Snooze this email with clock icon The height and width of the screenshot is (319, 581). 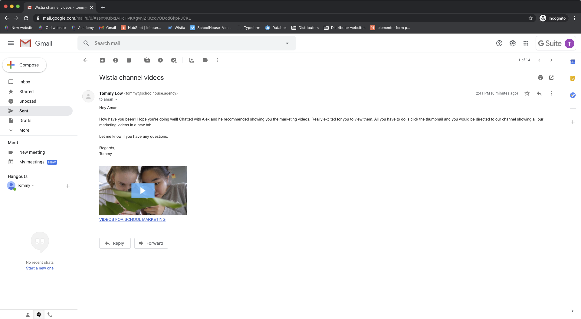[160, 60]
